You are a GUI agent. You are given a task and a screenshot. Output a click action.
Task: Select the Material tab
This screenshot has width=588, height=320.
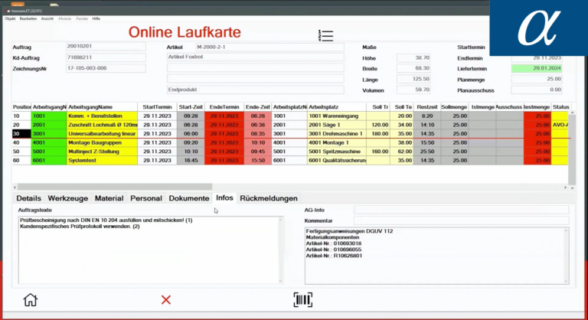[109, 198]
